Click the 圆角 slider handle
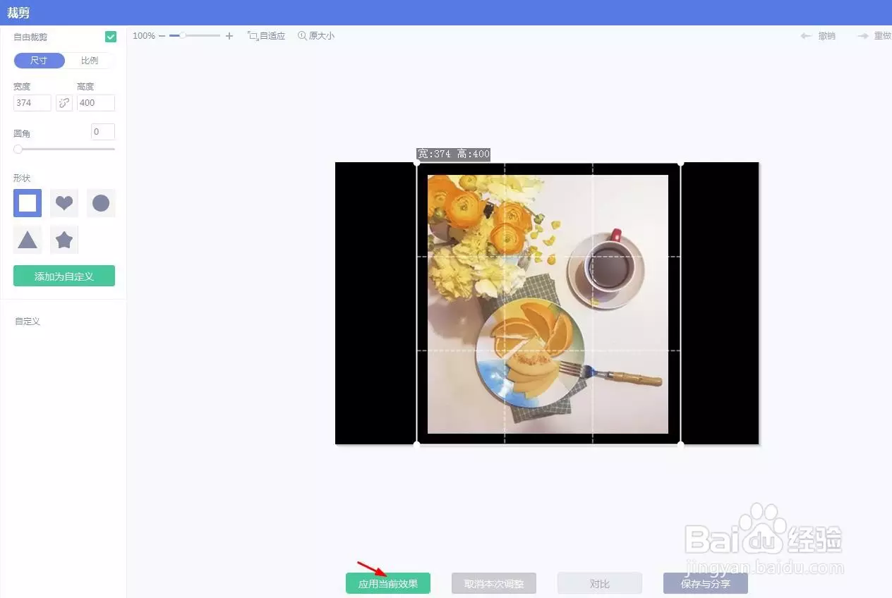 18,149
